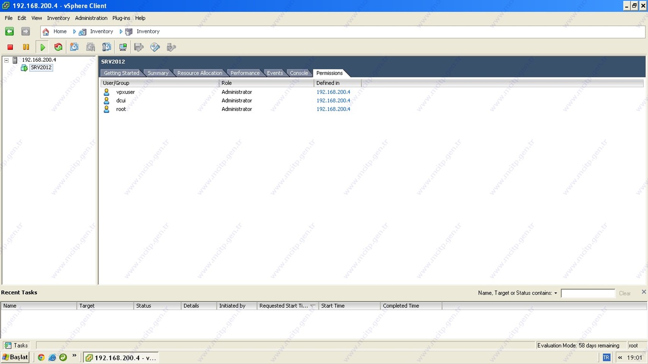Image resolution: width=648 pixels, height=364 pixels.
Task: Switch to the Summary tab
Action: 158,73
